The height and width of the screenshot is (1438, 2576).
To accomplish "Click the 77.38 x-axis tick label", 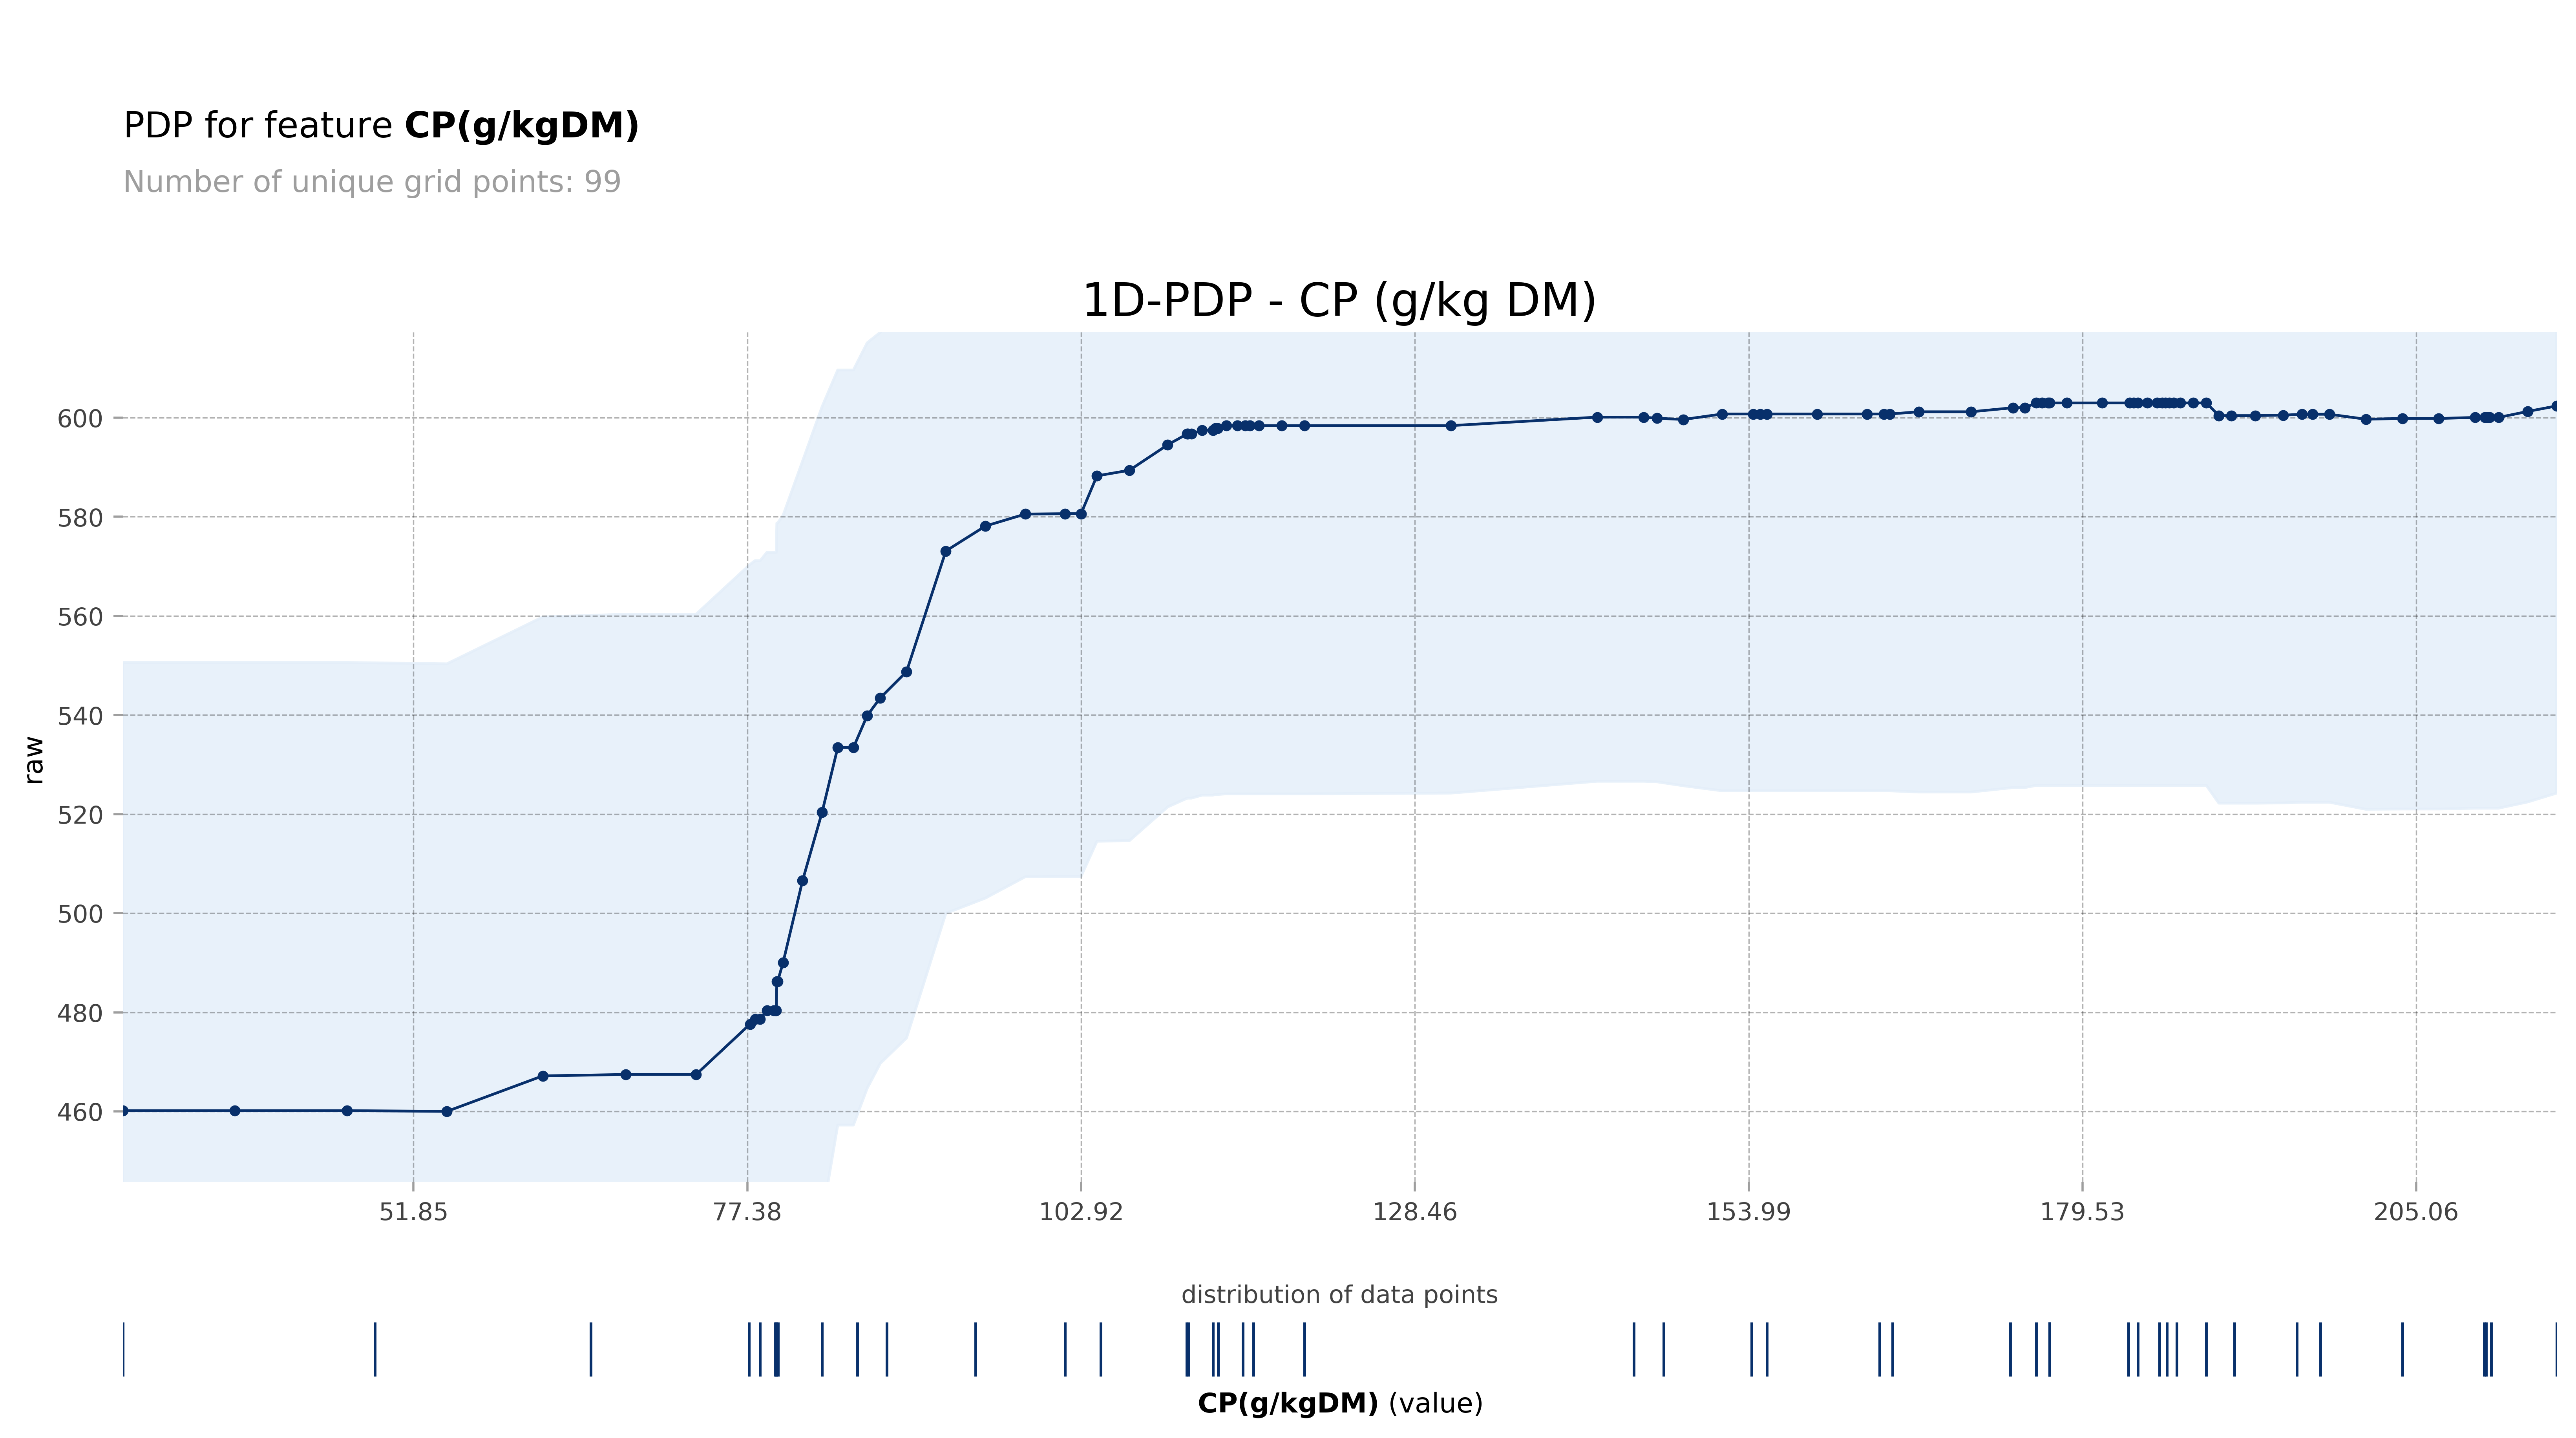I will (747, 1212).
